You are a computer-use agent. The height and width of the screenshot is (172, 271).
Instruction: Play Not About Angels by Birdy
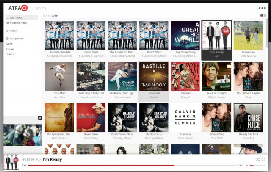tap(248, 77)
